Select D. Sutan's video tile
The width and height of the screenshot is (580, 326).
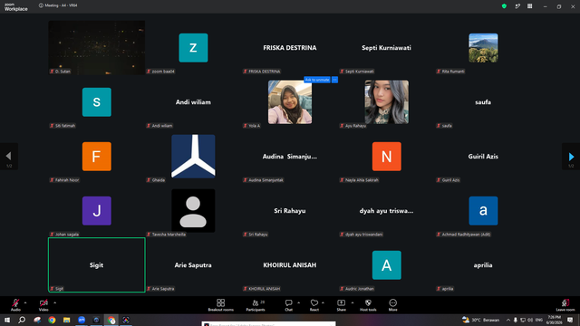pyautogui.click(x=97, y=47)
